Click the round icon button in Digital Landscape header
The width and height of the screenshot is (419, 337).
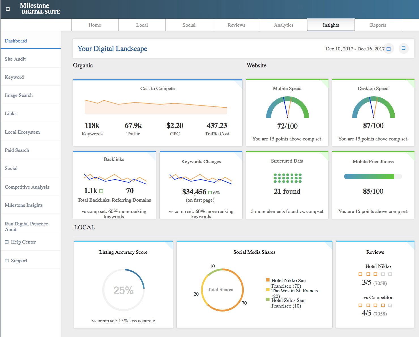tap(403, 48)
